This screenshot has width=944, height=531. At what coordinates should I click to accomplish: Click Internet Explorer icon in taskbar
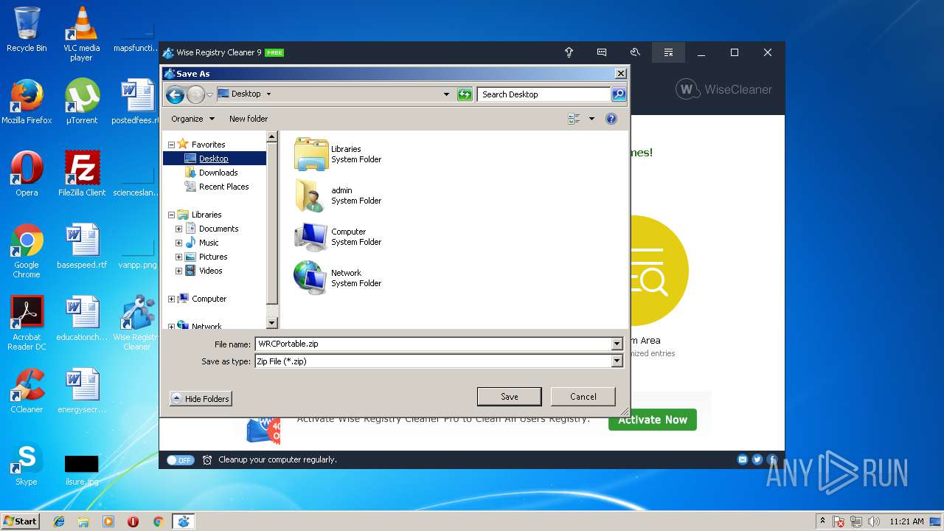coord(59,521)
